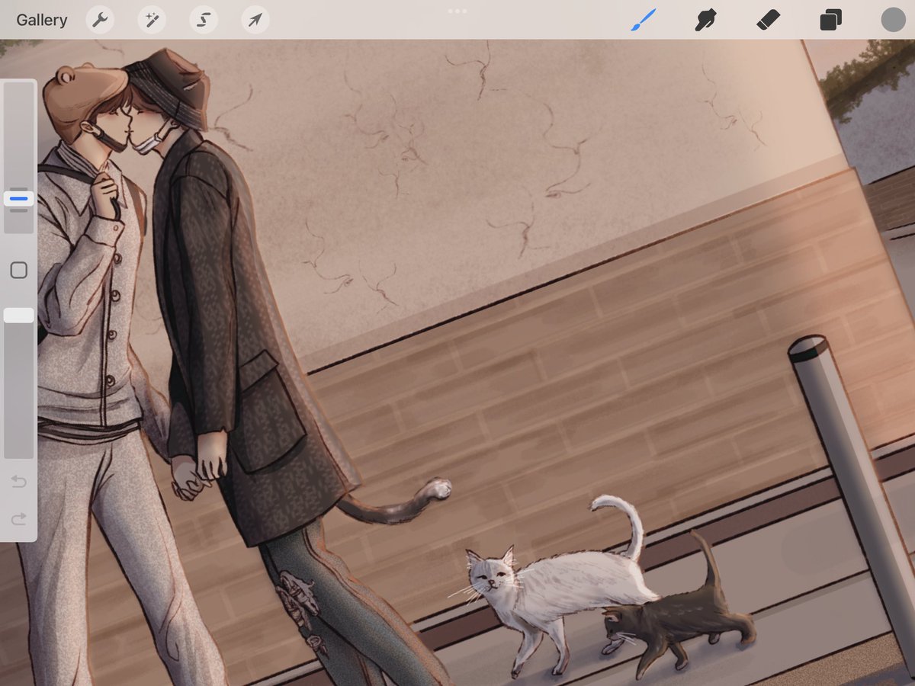Tap the sidebar Modify square button

19,270
